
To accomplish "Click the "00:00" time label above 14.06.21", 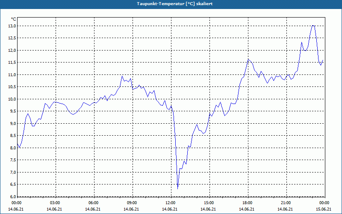I will [16, 203].
